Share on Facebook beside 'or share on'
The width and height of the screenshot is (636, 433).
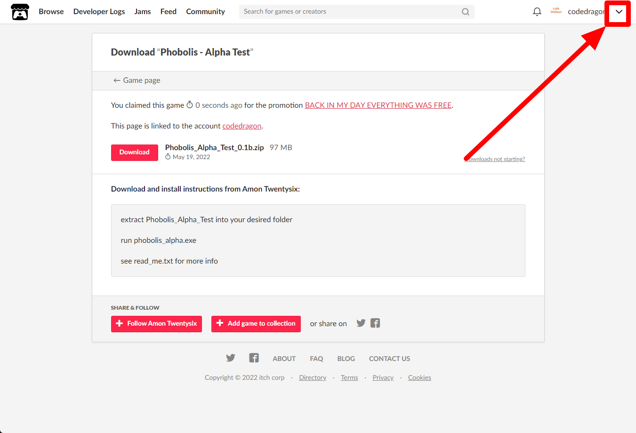click(375, 323)
